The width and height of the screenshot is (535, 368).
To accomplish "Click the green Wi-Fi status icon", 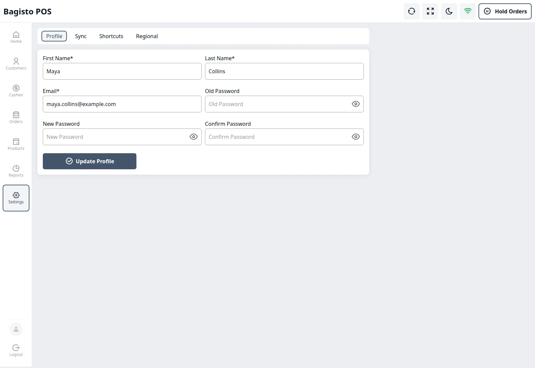I will (468, 11).
